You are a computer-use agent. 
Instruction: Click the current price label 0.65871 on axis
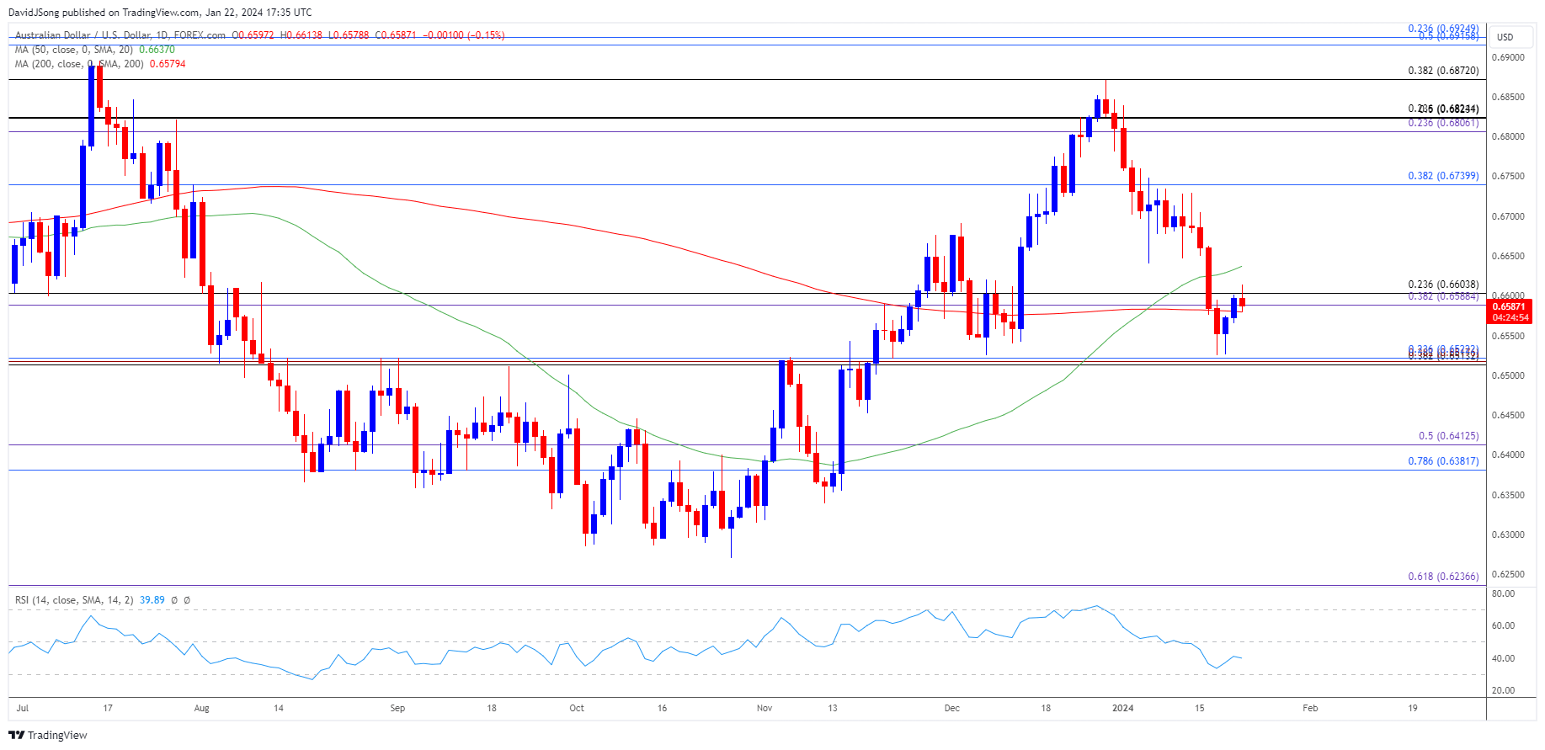click(1510, 307)
